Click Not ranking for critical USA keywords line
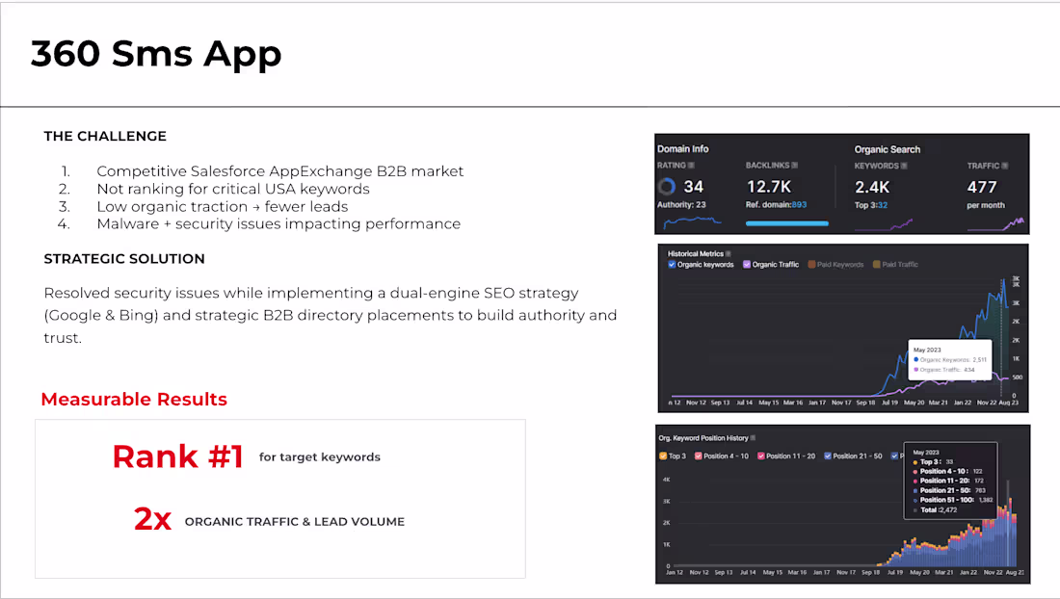1060x599 pixels. (233, 189)
